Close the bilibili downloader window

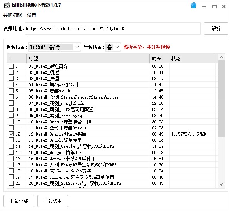point(224,7)
